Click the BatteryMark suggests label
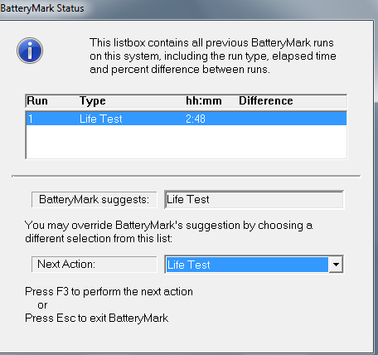 pyautogui.click(x=94, y=200)
